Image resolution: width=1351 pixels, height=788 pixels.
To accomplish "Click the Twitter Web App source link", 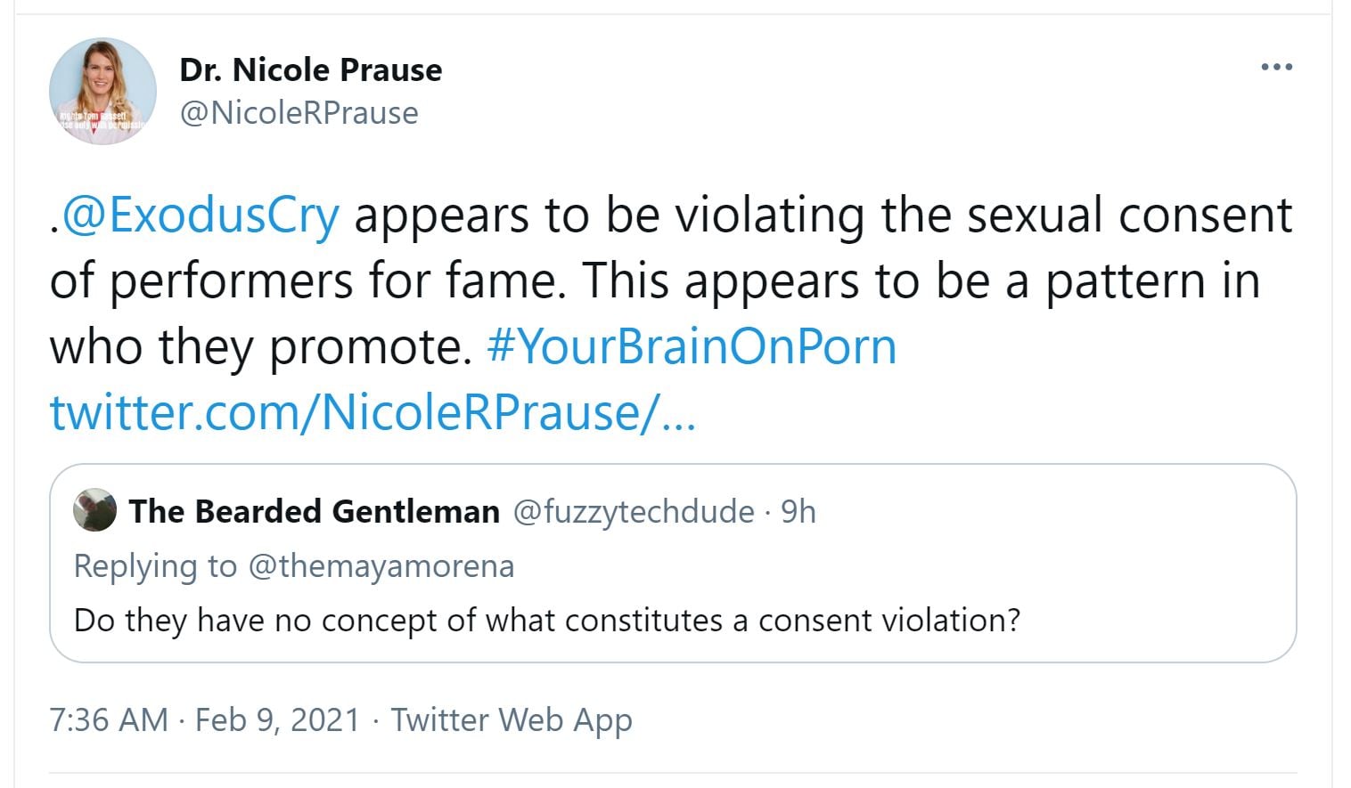I will click(512, 719).
